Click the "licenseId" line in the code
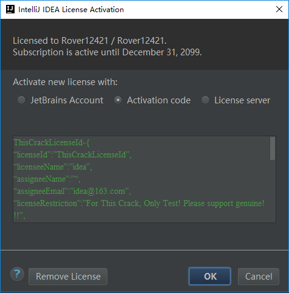This screenshot has height=293, width=289. (x=72, y=155)
